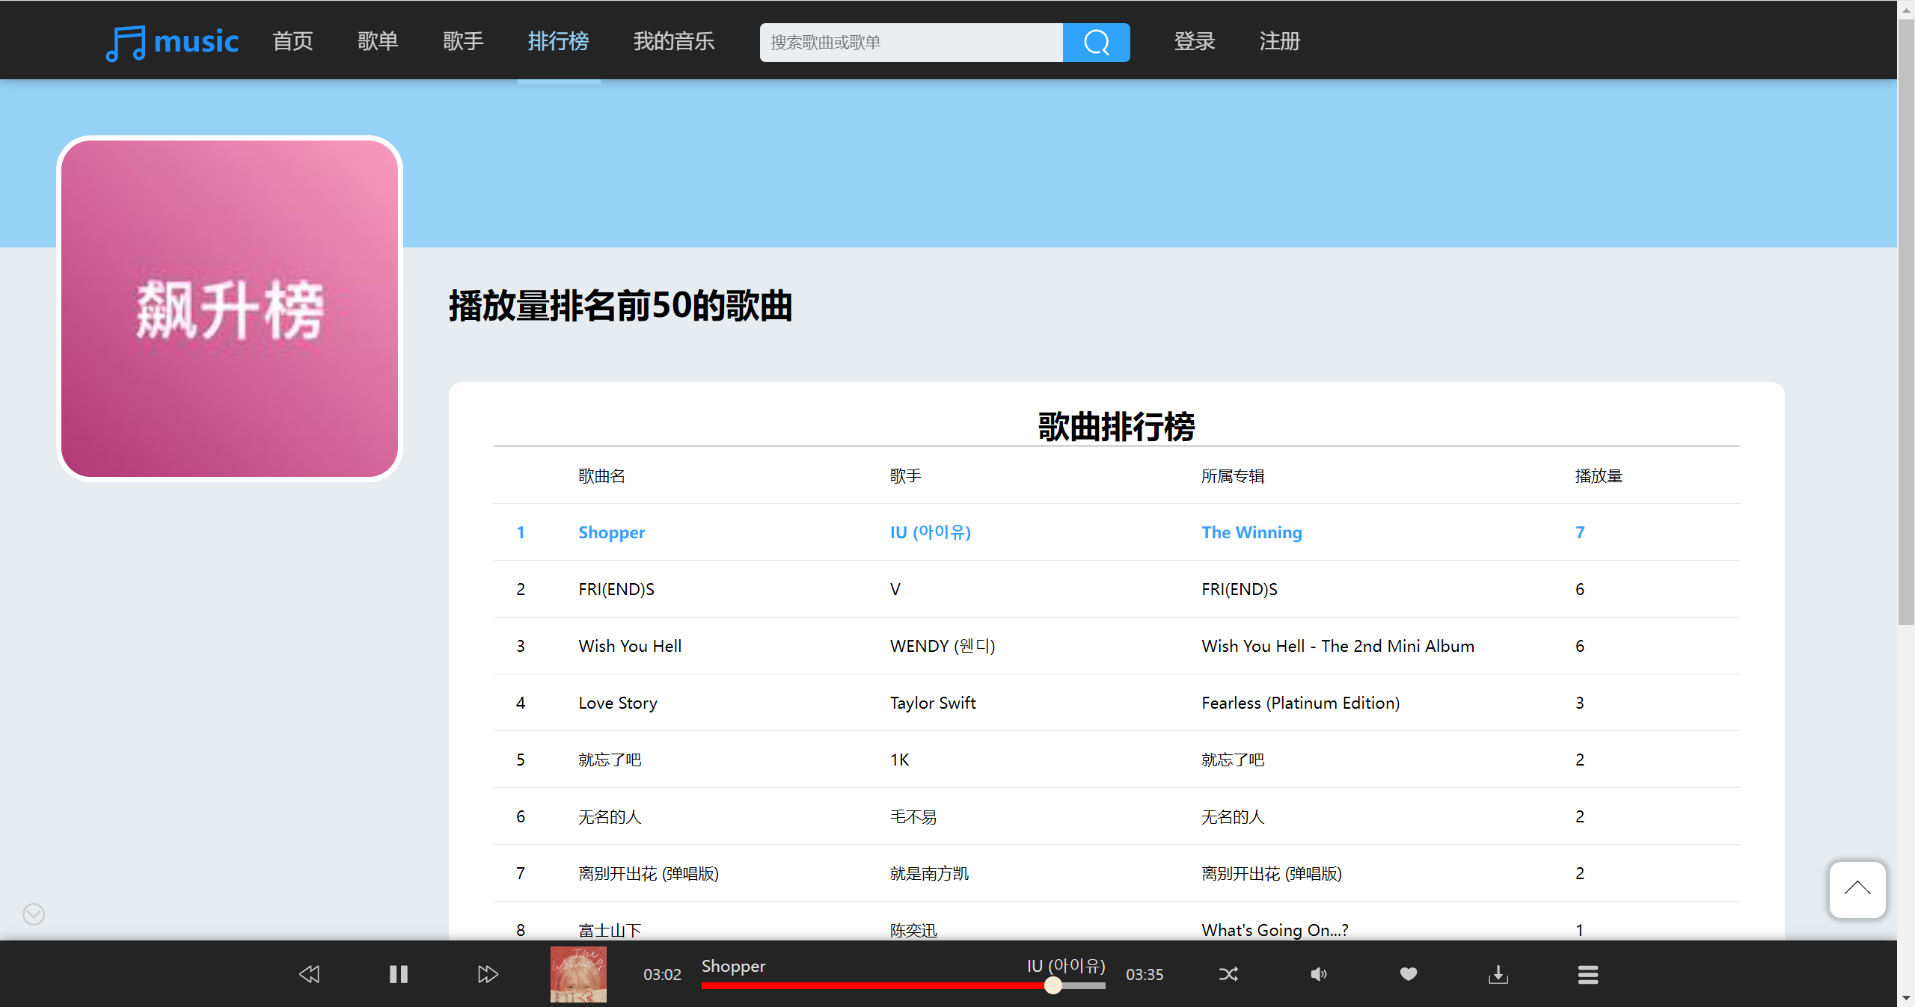Select the 排行榜 rankings tab

[559, 41]
